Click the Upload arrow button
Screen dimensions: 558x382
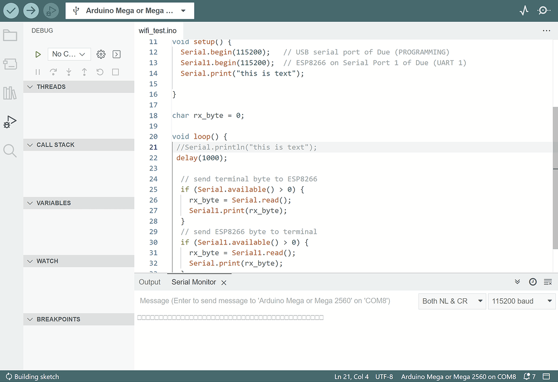click(x=31, y=10)
